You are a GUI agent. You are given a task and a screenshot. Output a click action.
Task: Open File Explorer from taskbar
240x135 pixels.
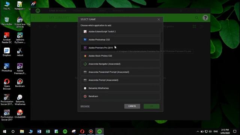[22, 132]
